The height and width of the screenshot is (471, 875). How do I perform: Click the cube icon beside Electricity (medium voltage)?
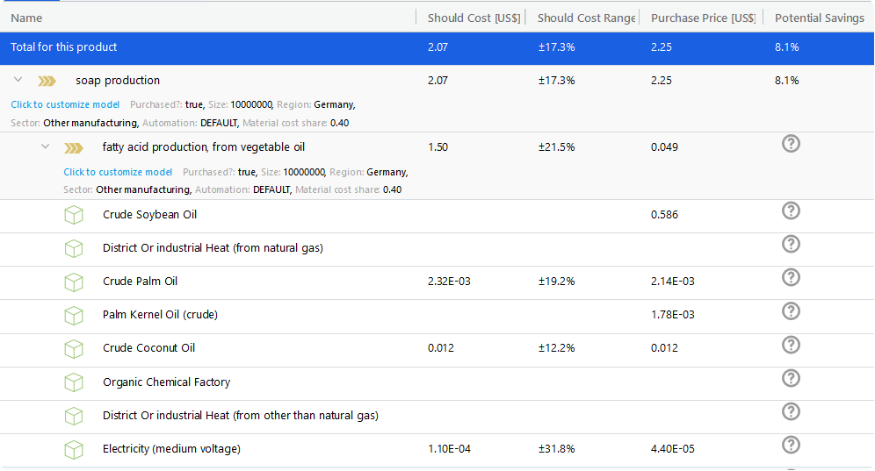coord(74,449)
